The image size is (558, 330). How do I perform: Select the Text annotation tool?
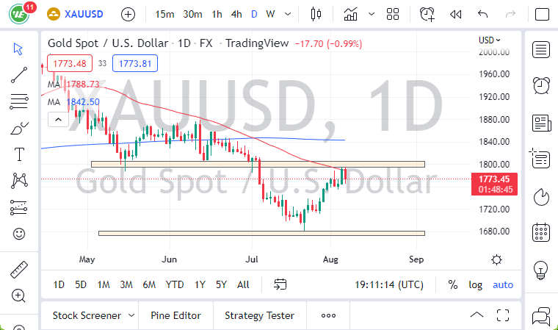(x=20, y=154)
